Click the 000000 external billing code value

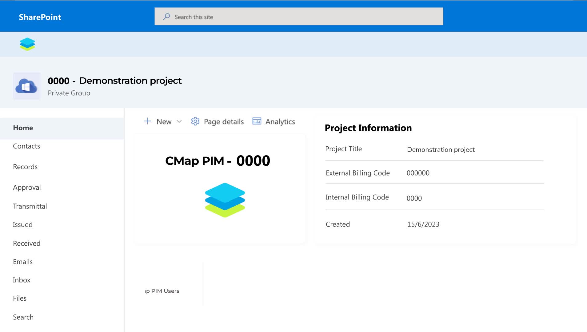(418, 173)
